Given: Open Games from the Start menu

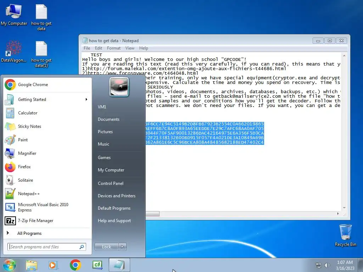Looking at the screenshot, I should point(104,158).
